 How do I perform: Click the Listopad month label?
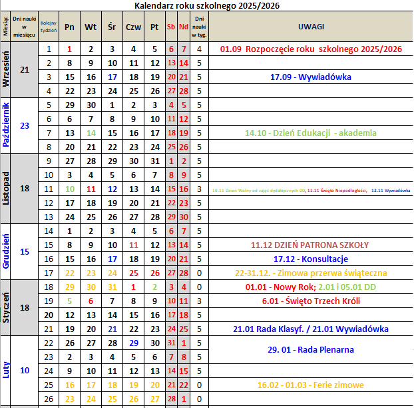click(x=6, y=189)
